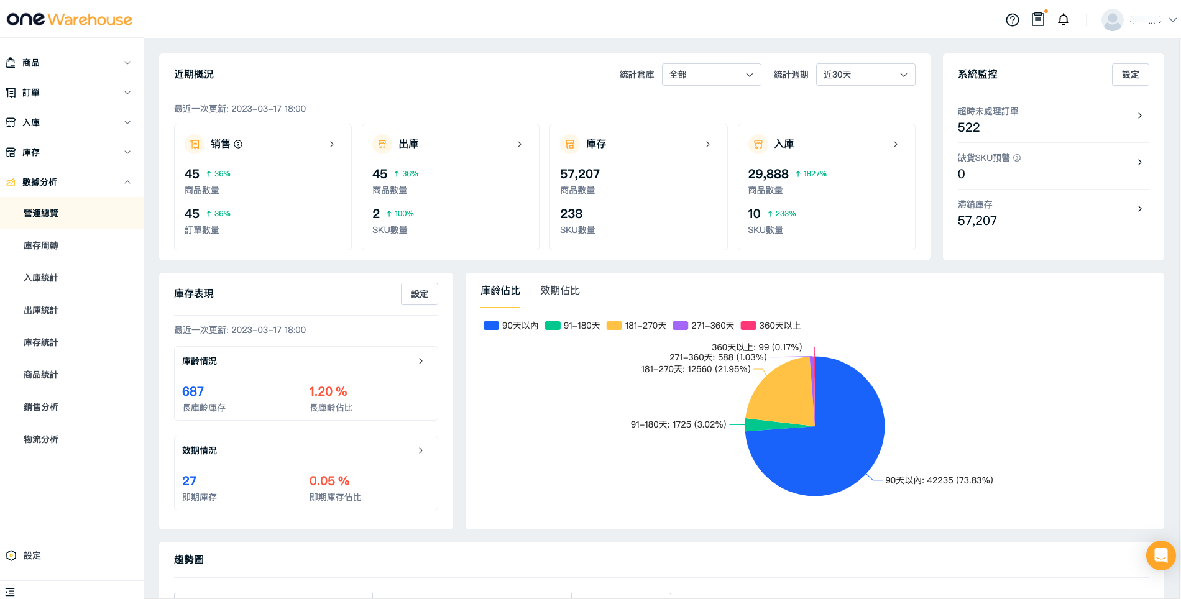The height and width of the screenshot is (599, 1181).
Task: Open 滯銷庫存 row arrow
Action: click(1140, 209)
